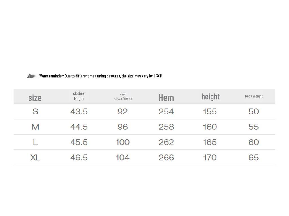Image resolution: width=289 pixels, height=216 pixels.
Task: Select the 'chest circumference' header
Action: pyautogui.click(x=123, y=96)
